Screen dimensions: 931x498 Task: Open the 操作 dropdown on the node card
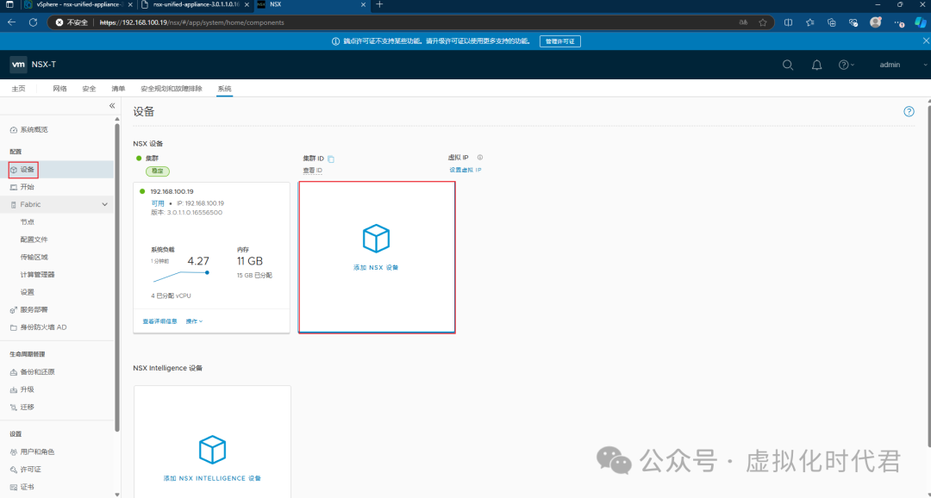click(x=194, y=321)
